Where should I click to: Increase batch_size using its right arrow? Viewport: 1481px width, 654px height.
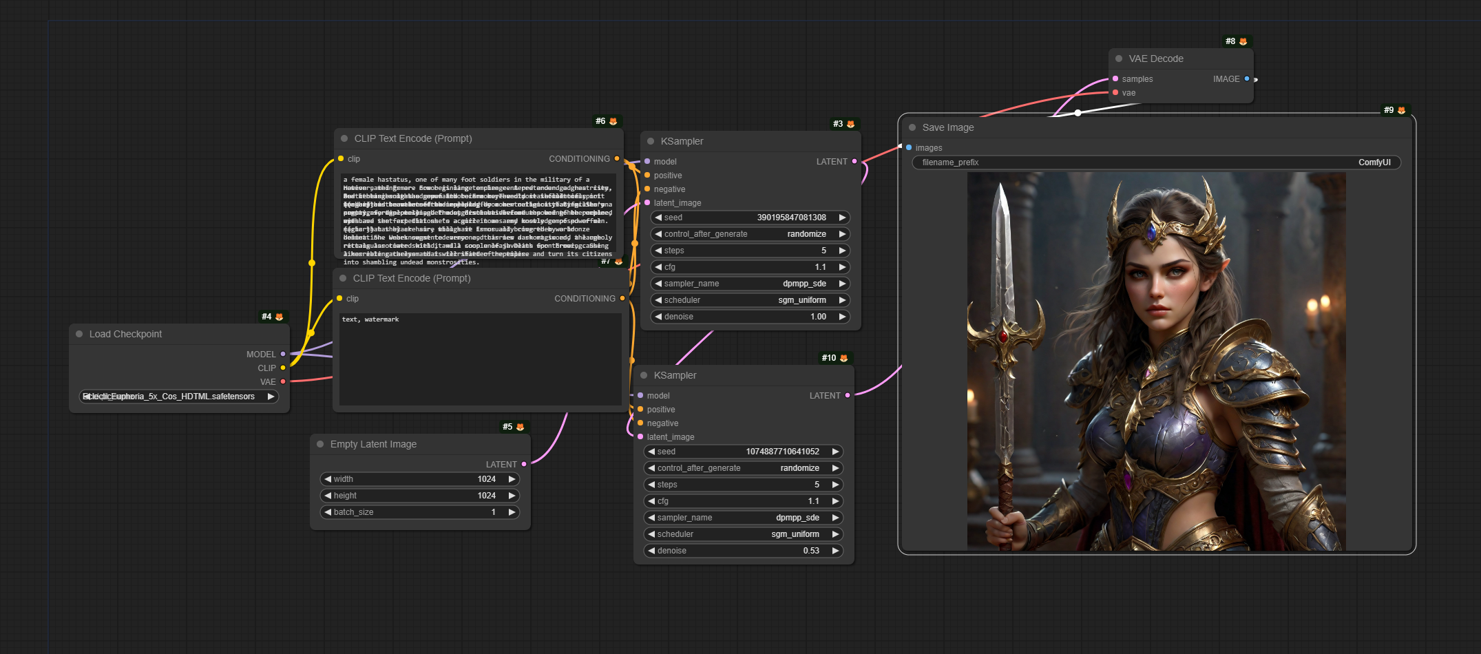tap(512, 512)
